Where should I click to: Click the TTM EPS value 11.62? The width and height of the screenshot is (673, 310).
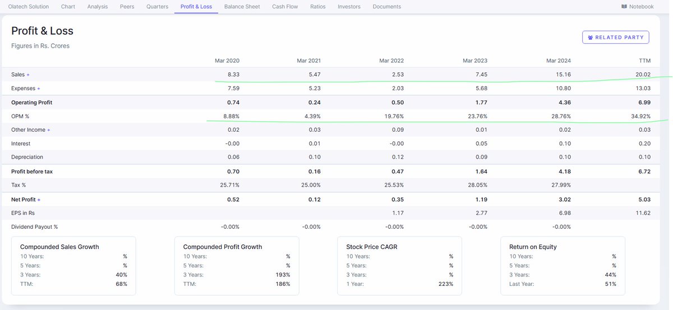click(x=643, y=213)
